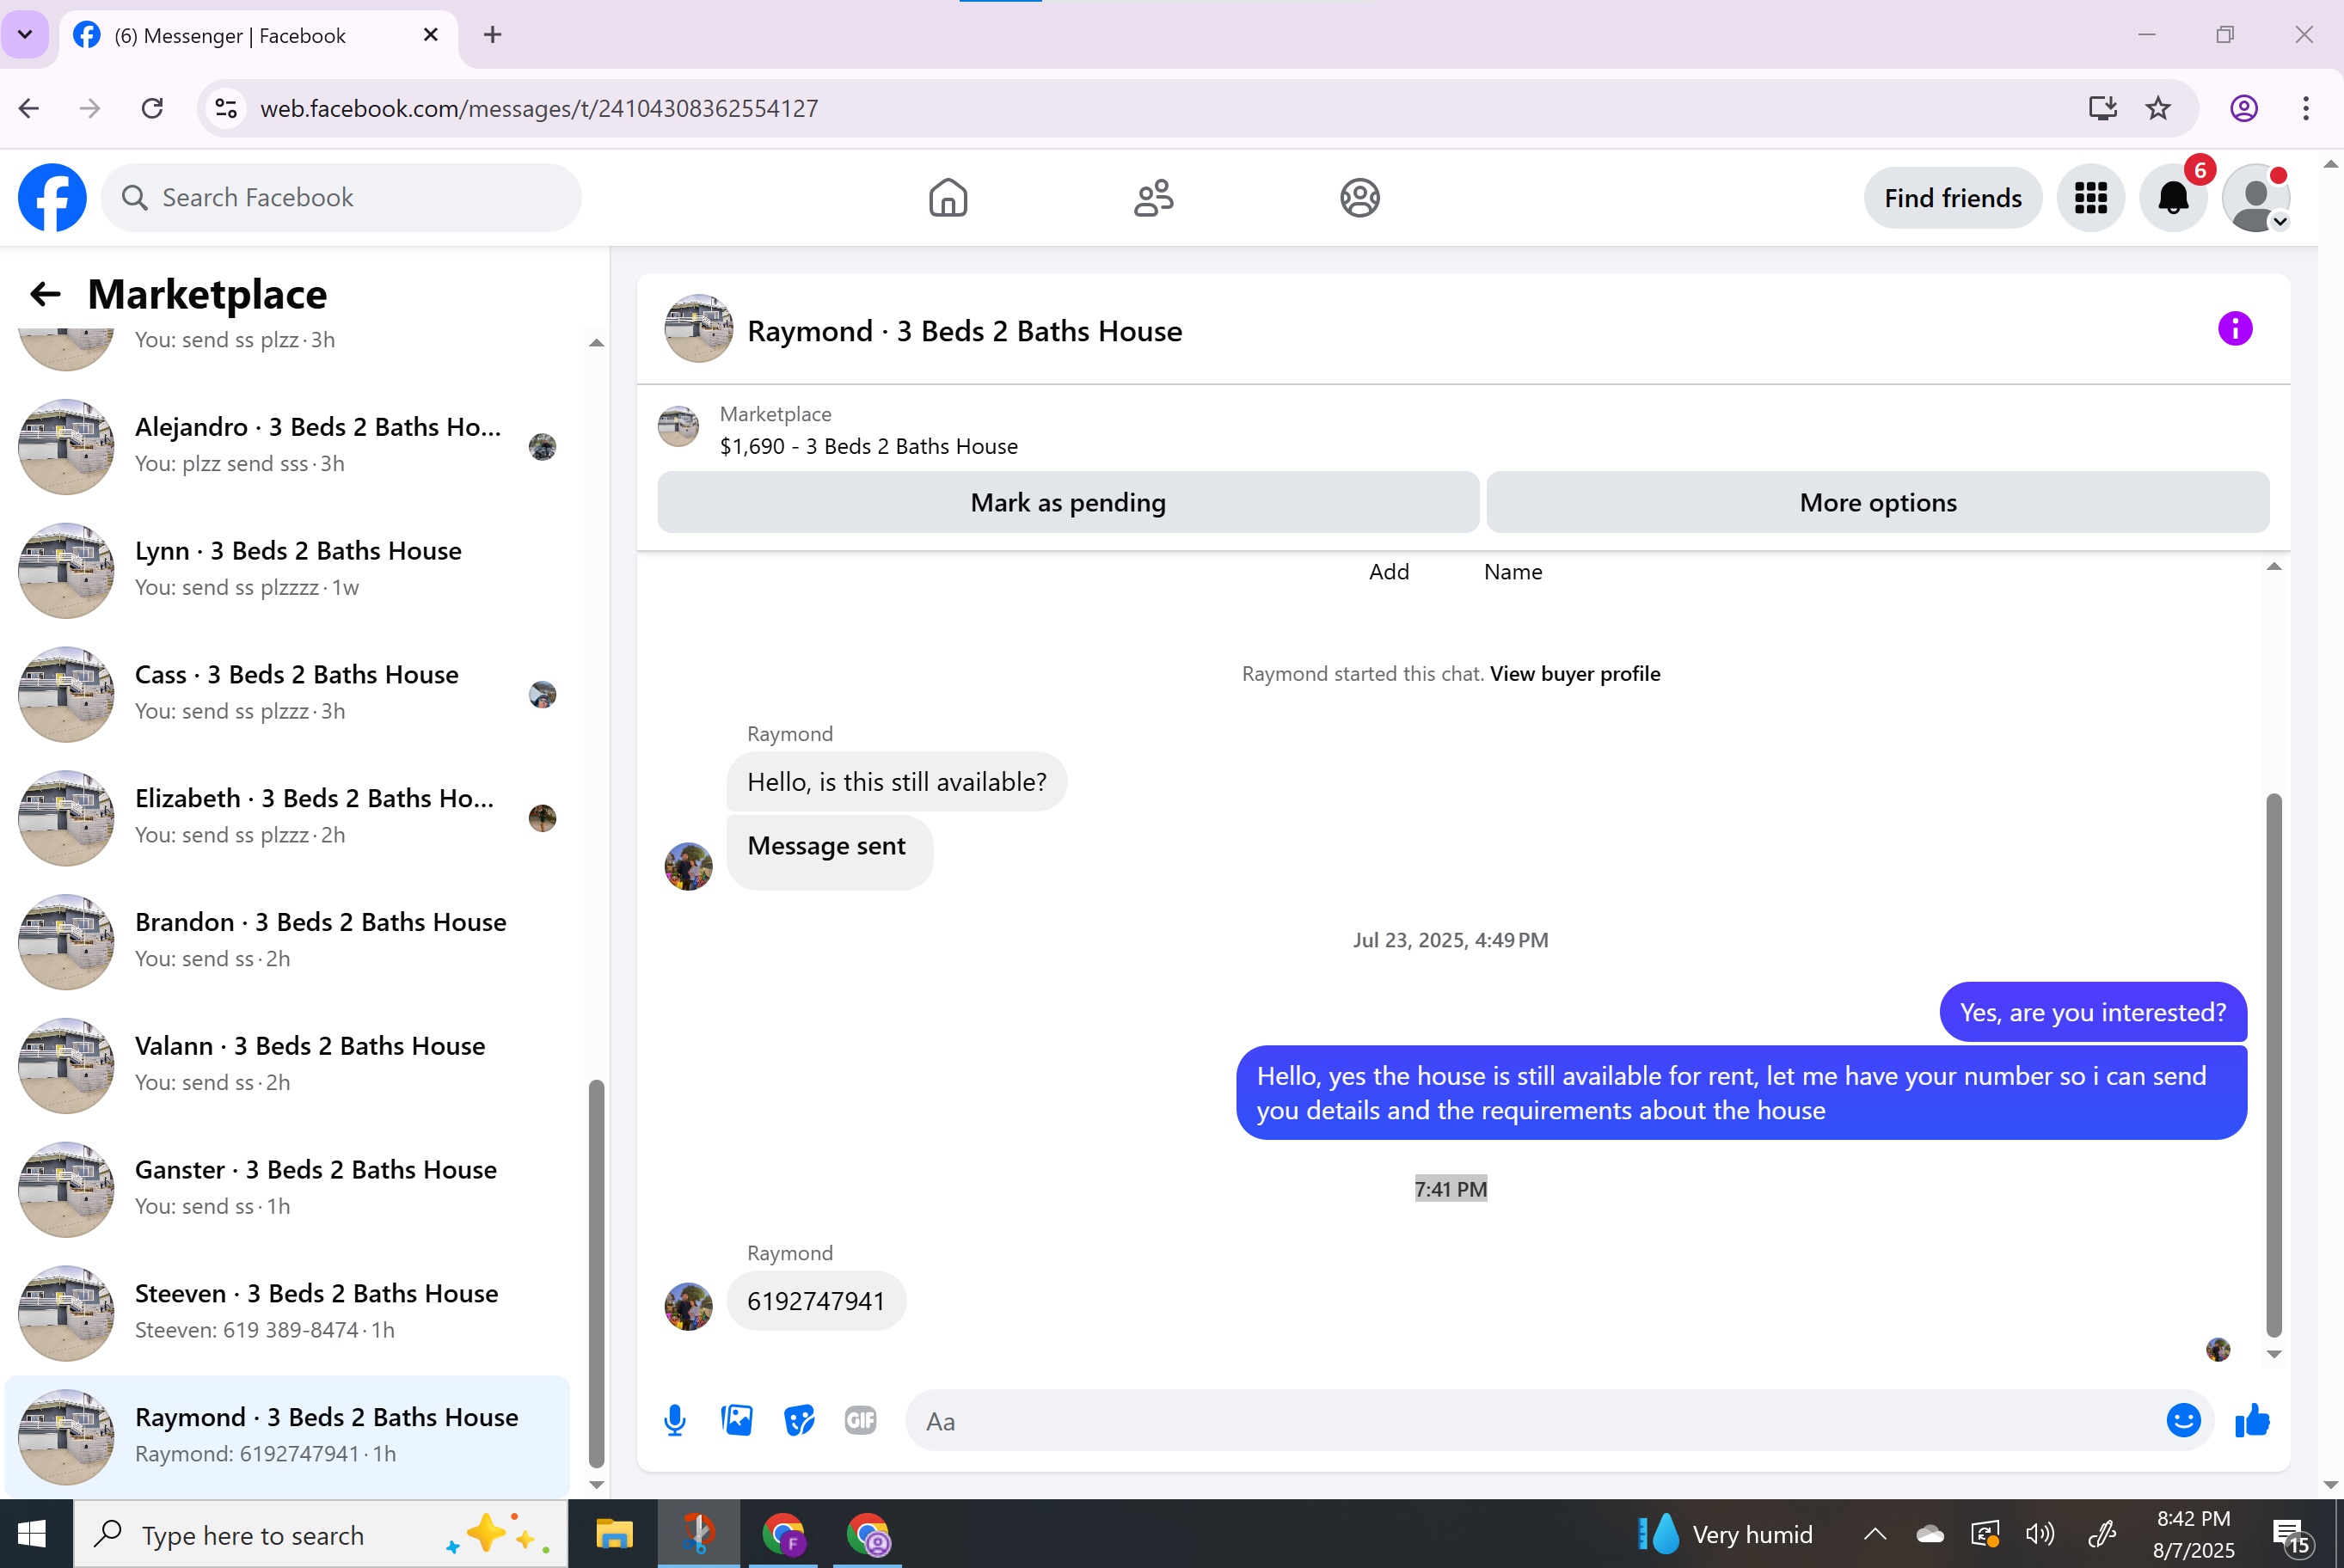
Task: Go back from Marketplace chats list
Action: pyautogui.click(x=45, y=294)
